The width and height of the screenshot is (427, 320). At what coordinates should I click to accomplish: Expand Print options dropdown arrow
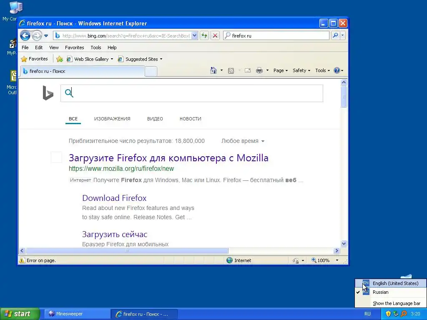pyautogui.click(x=267, y=70)
